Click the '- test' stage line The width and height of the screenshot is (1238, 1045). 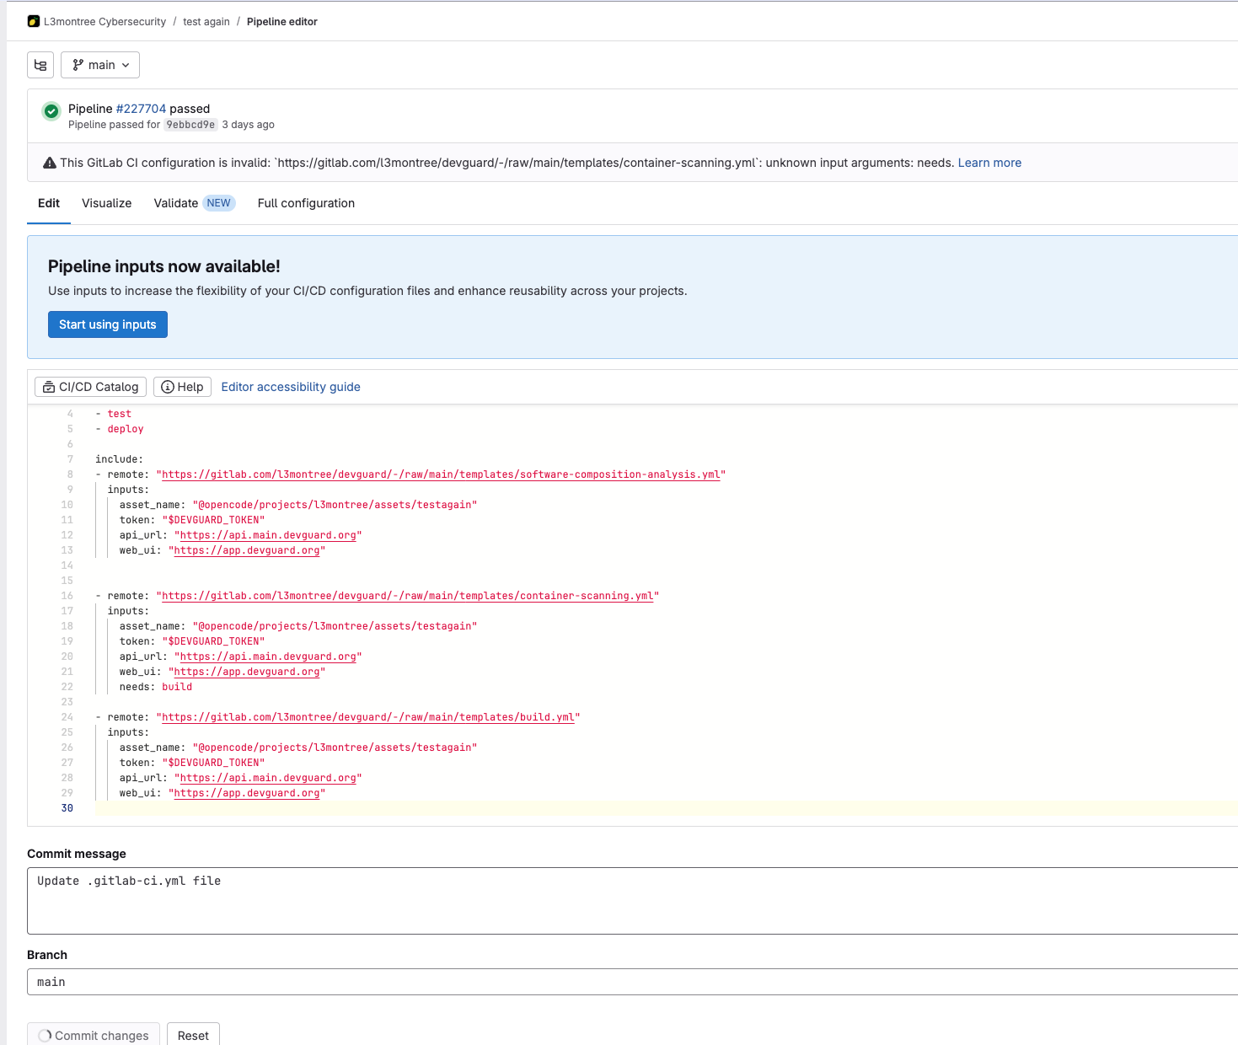tap(113, 414)
